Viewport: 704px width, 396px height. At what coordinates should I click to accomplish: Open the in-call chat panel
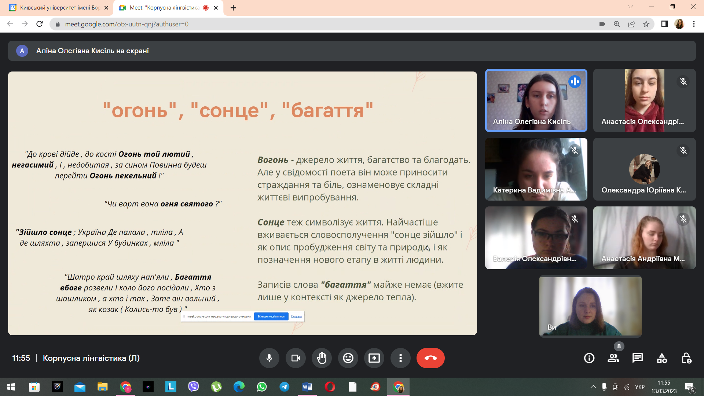[x=638, y=358]
